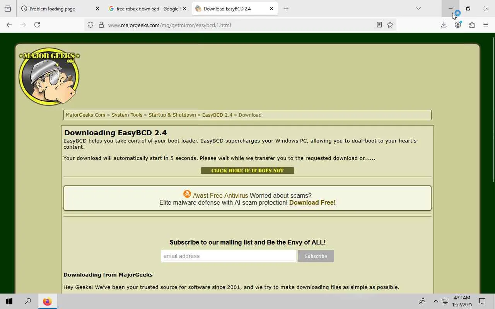The height and width of the screenshot is (309, 495).
Task: Select the Download EasyBCD 2.4 tab
Action: tap(235, 8)
